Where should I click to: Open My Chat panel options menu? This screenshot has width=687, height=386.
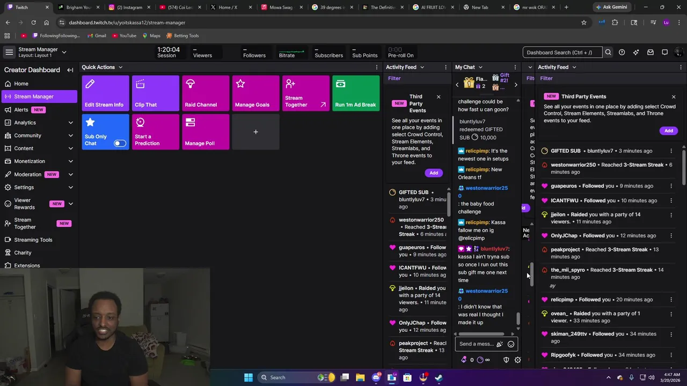click(x=515, y=68)
